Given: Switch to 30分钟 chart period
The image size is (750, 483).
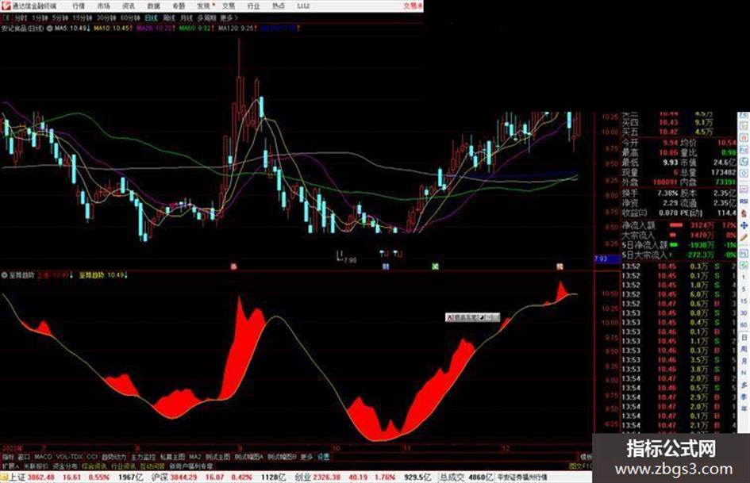Looking at the screenshot, I should tap(106, 18).
